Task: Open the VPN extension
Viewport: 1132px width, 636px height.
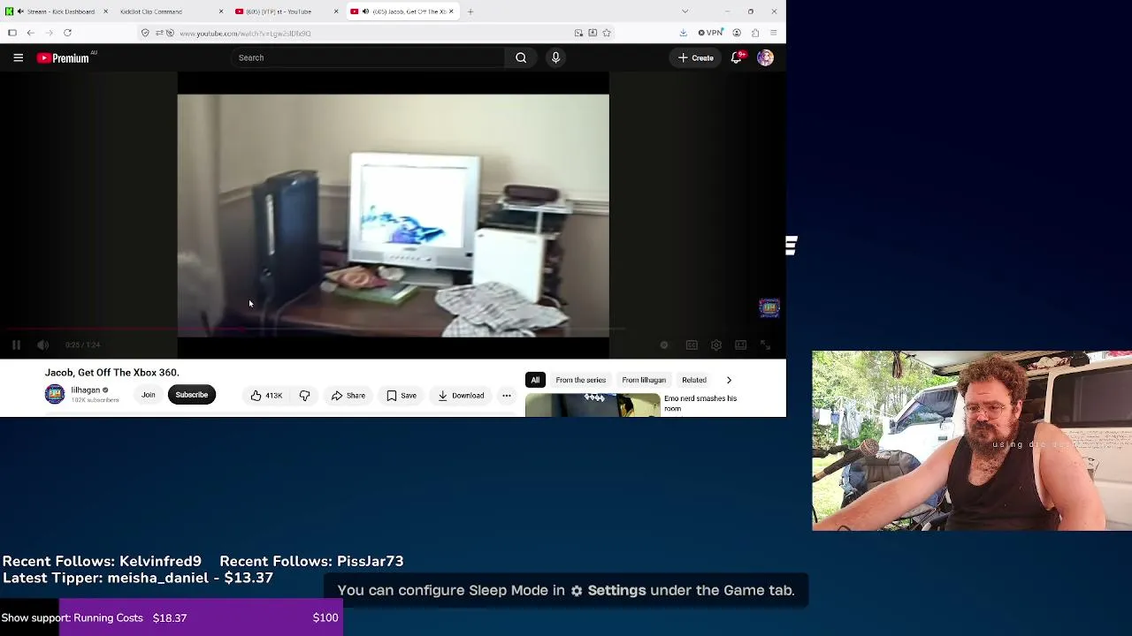Action: (x=709, y=33)
